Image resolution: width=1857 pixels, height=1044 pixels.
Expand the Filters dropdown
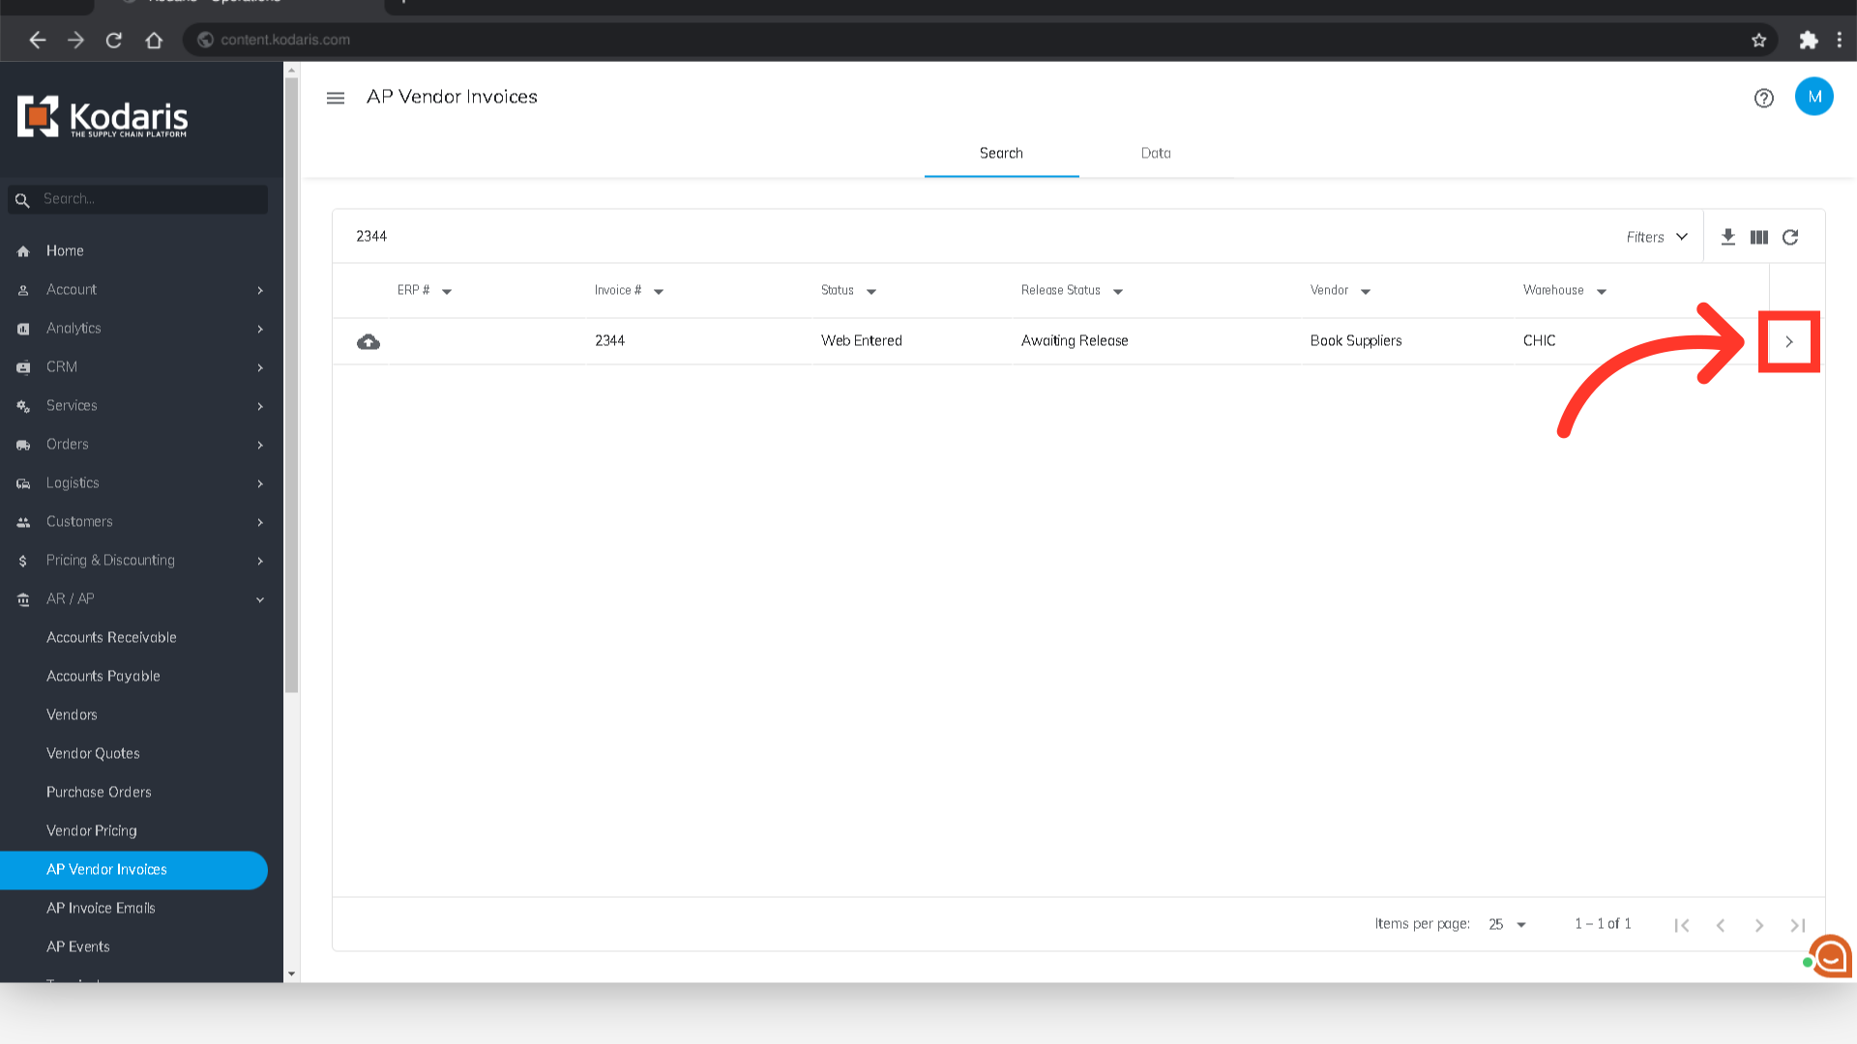1656,237
